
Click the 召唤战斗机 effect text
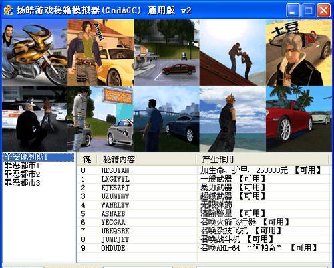(x=236, y=239)
